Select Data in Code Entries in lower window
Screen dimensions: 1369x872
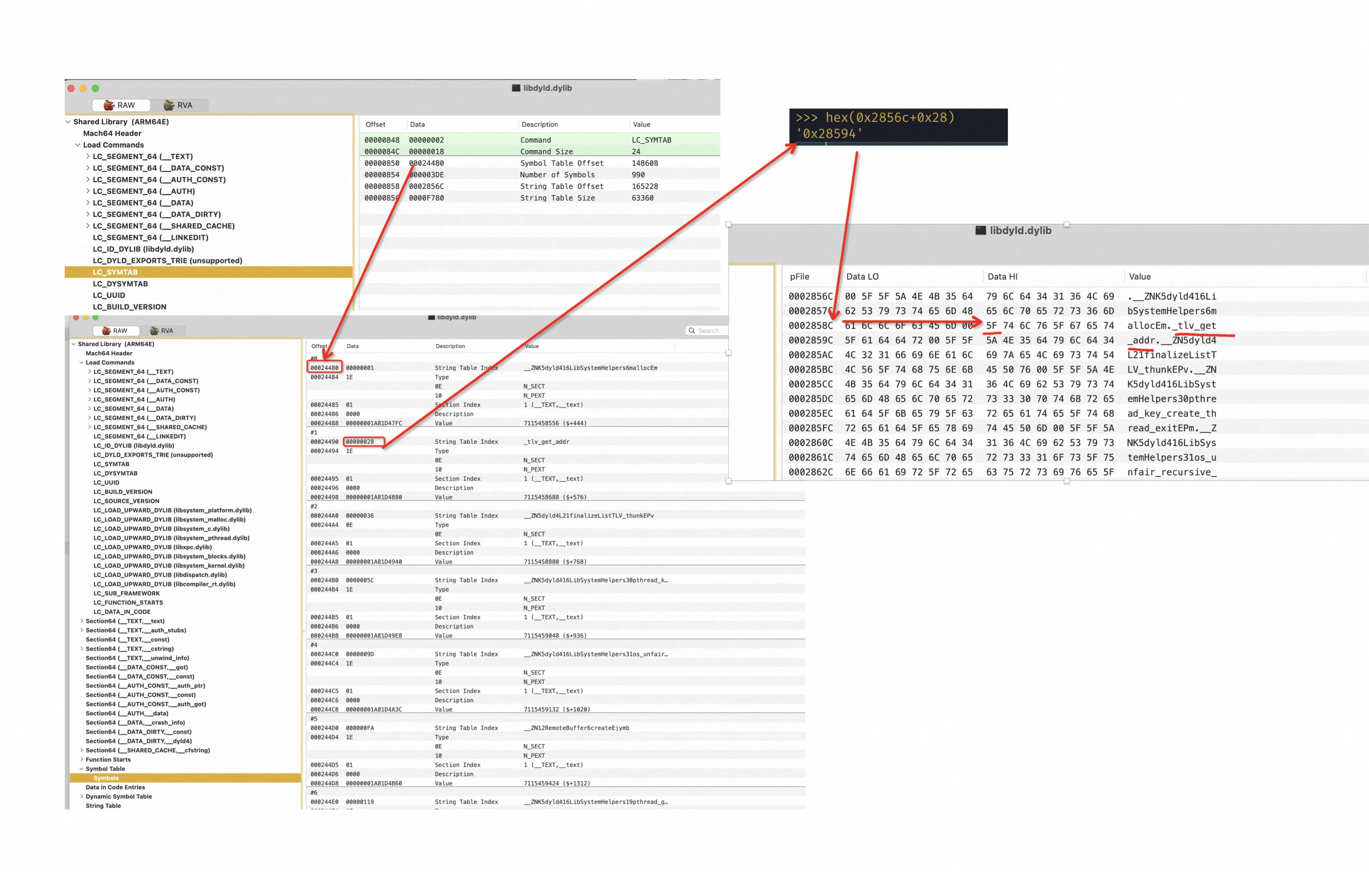click(x=115, y=788)
